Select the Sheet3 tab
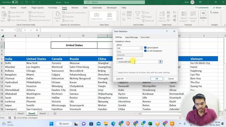The image size is (226, 127). click(x=43, y=114)
